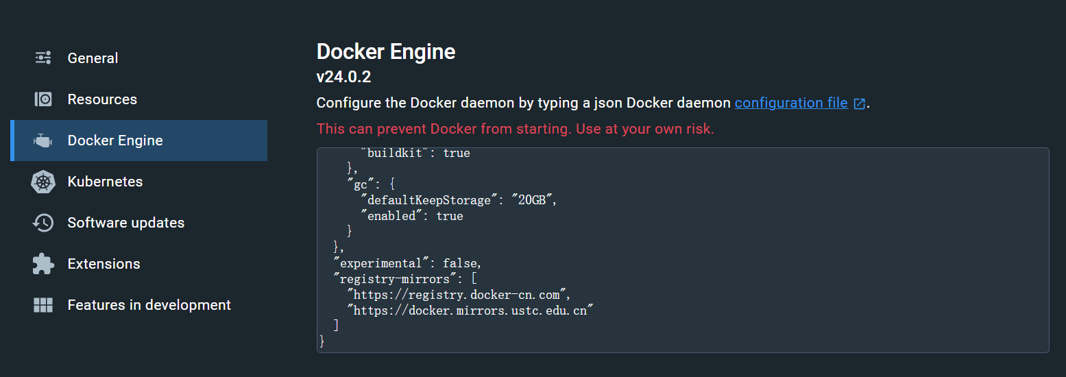Click the external link icon beside configuration file
The width and height of the screenshot is (1066, 377).
coord(859,104)
